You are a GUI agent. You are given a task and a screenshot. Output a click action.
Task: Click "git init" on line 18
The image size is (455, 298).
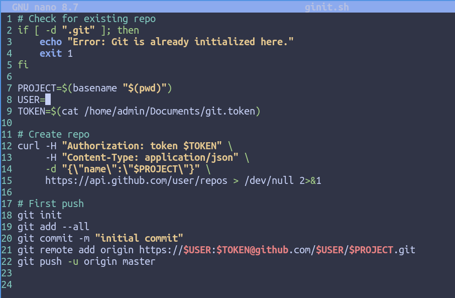[40, 215]
